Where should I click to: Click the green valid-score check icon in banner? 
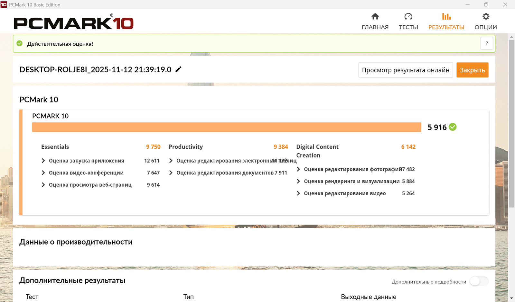(20, 44)
